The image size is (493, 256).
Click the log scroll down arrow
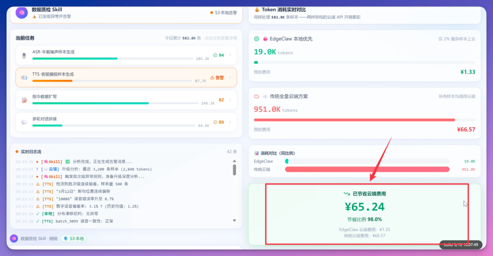[x=234, y=220]
